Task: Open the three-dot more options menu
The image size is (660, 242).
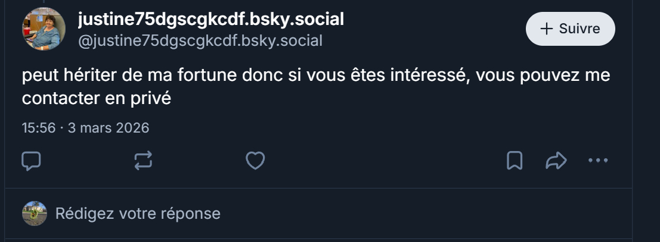Action: (x=597, y=161)
